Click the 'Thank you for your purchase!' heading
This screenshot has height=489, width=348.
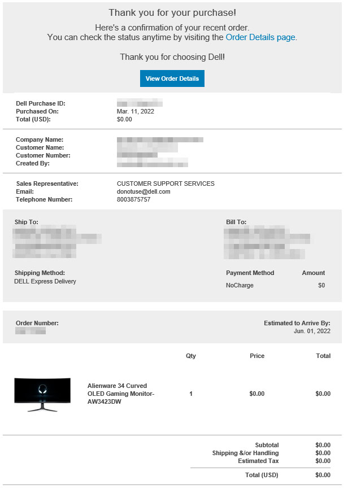(x=172, y=12)
